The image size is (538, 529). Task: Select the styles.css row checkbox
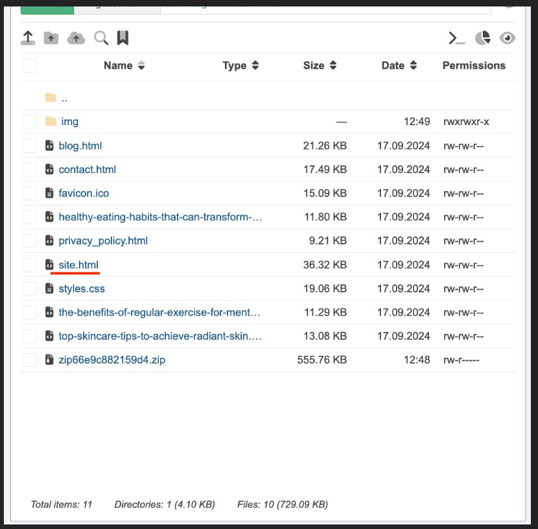30,288
